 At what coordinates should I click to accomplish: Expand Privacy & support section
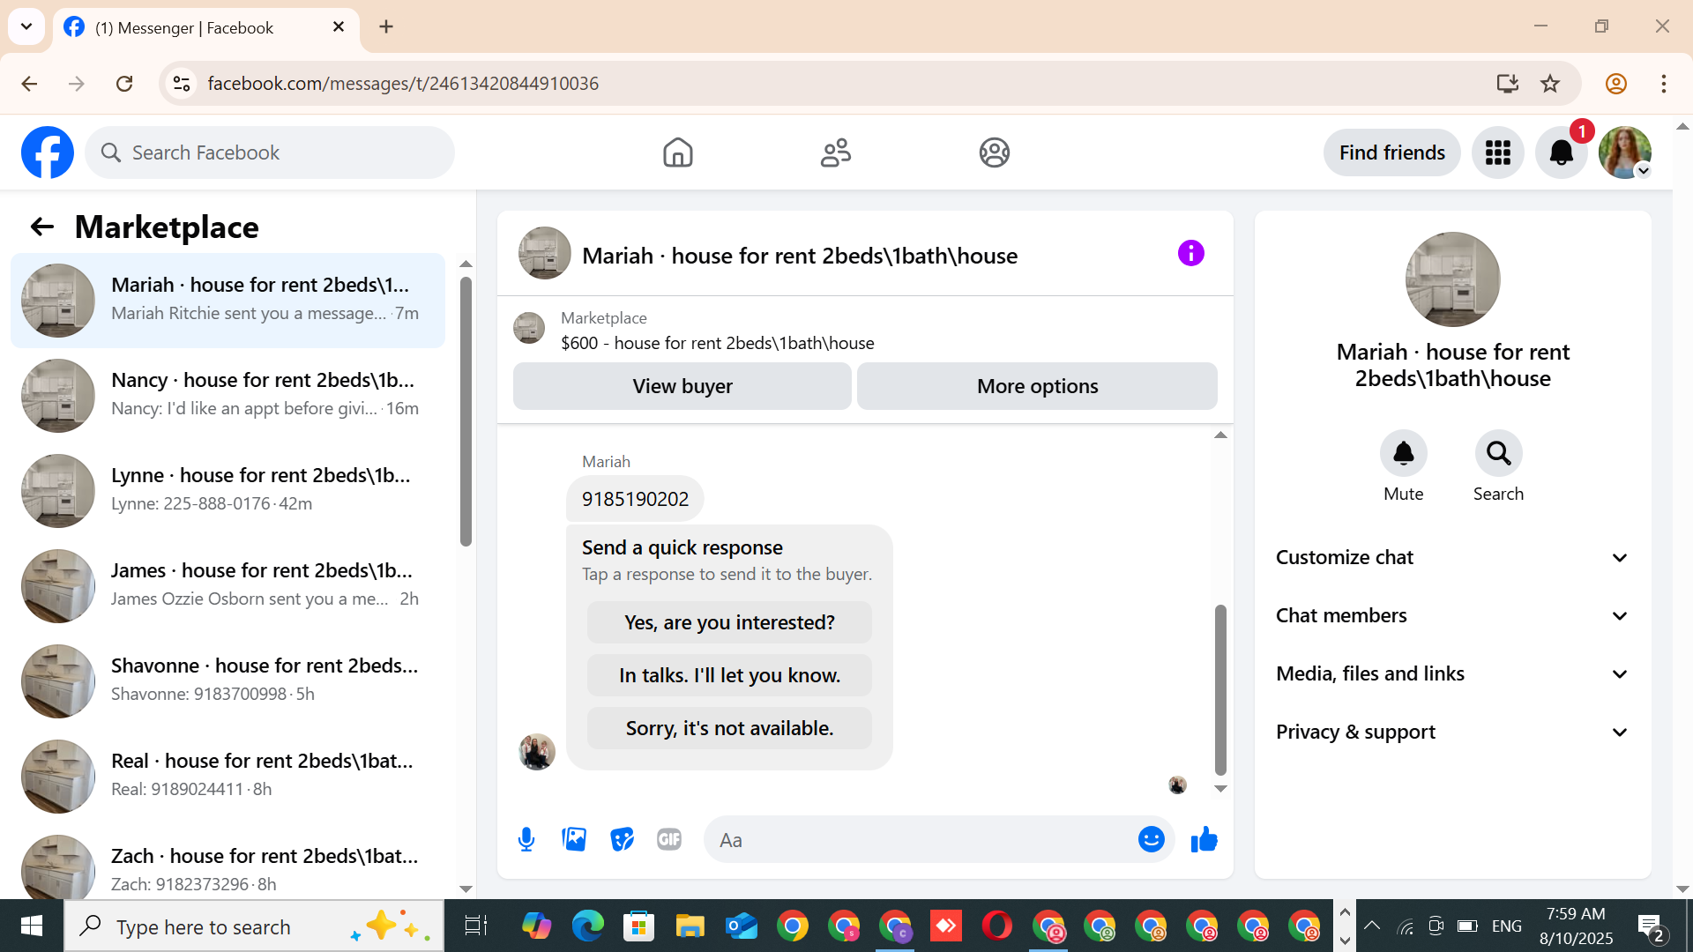pyautogui.click(x=1452, y=732)
